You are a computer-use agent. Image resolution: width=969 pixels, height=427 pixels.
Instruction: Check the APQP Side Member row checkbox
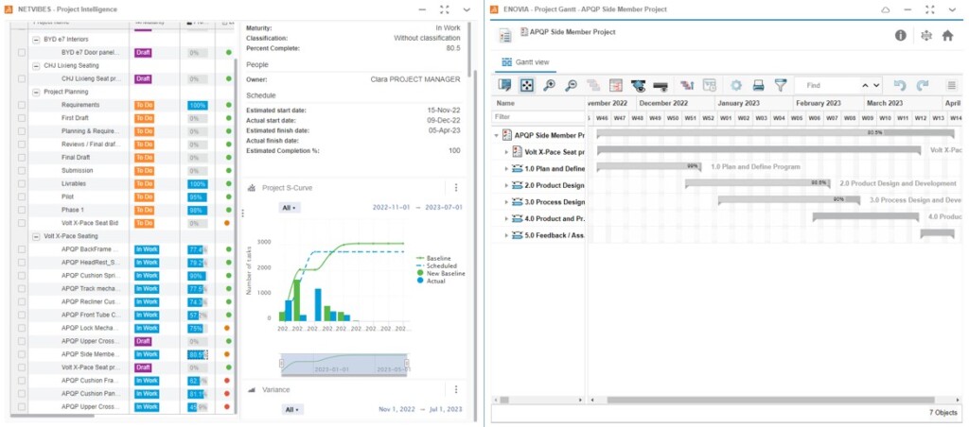[22, 354]
